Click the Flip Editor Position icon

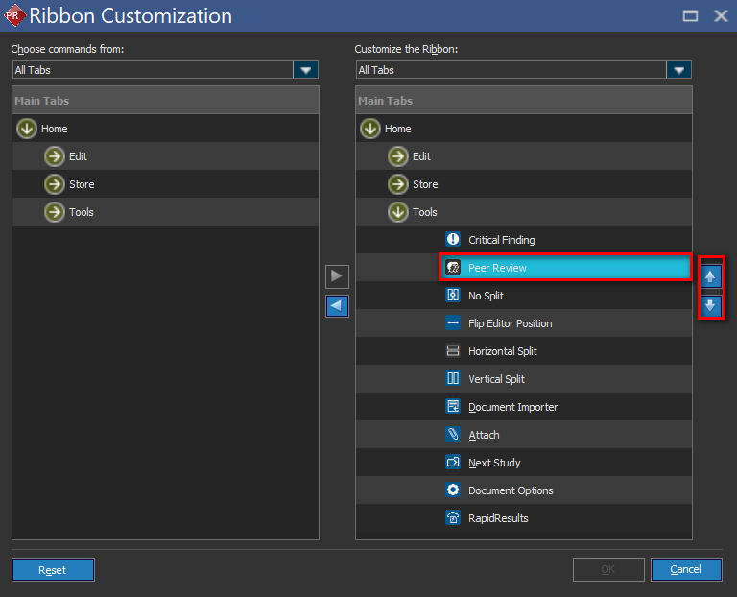pyautogui.click(x=454, y=323)
